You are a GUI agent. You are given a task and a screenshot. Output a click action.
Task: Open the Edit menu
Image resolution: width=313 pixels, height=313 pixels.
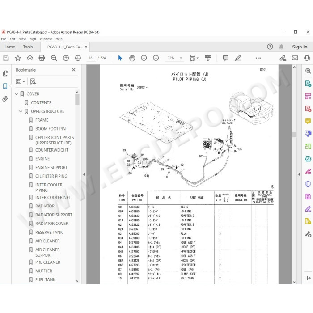(x=13, y=39)
